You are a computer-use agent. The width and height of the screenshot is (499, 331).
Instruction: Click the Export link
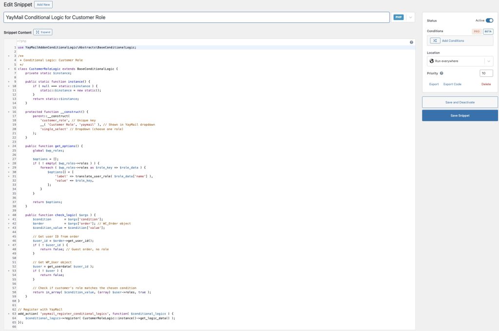coord(434,84)
